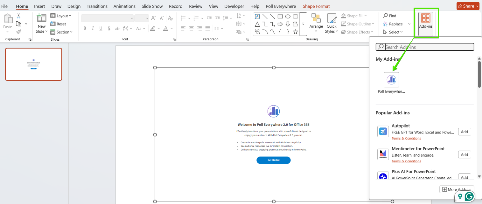Viewport: 482px width, 204px height.
Task: Choose the star shape in shapes gallery
Action: [x=296, y=32]
